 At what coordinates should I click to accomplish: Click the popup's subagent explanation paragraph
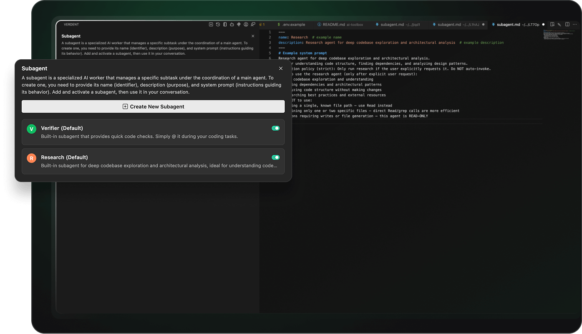coord(152,85)
